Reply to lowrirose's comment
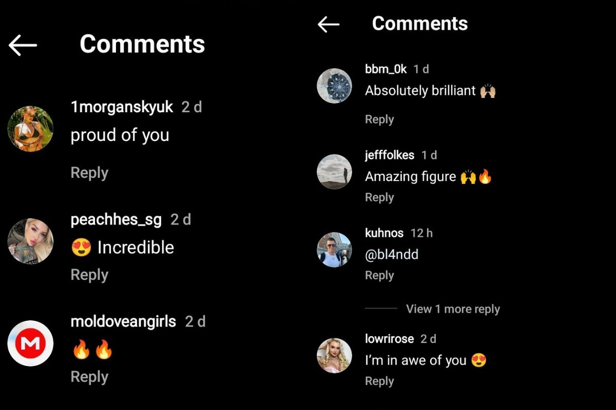The height and width of the screenshot is (410, 616). pyautogui.click(x=379, y=381)
